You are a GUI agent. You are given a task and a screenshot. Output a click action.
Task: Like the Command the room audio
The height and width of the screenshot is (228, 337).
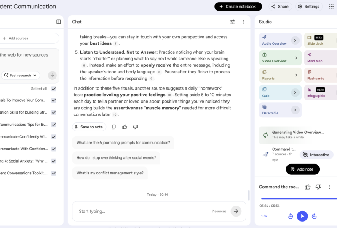pos(308,187)
